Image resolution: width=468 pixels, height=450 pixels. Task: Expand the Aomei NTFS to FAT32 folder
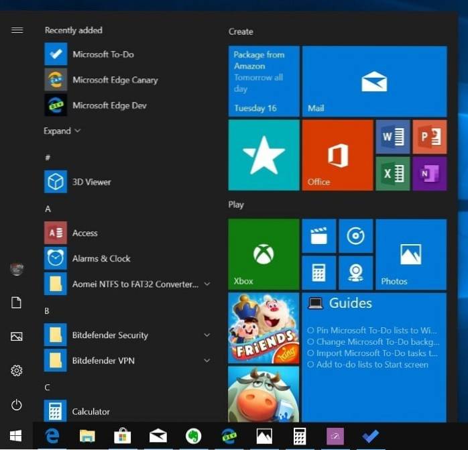(207, 284)
